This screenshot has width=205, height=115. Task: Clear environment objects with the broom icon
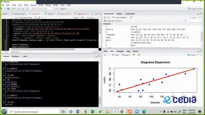[131, 17]
